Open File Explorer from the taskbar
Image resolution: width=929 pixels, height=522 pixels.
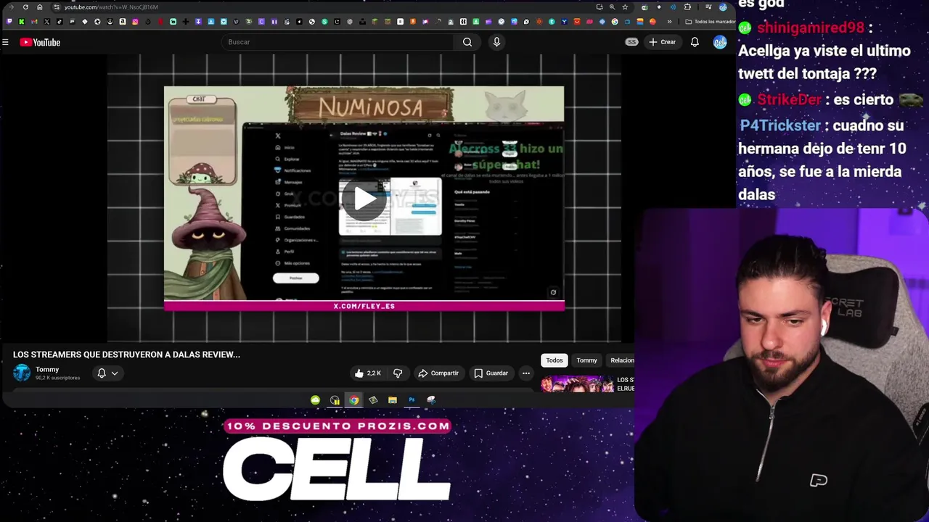[392, 400]
